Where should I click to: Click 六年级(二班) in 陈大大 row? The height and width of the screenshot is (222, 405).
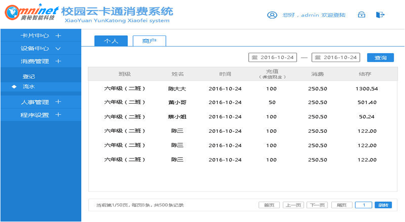click(125, 89)
